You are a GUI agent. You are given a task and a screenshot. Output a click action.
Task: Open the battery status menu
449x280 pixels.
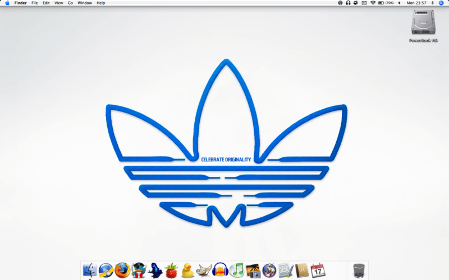pyautogui.click(x=386, y=3)
